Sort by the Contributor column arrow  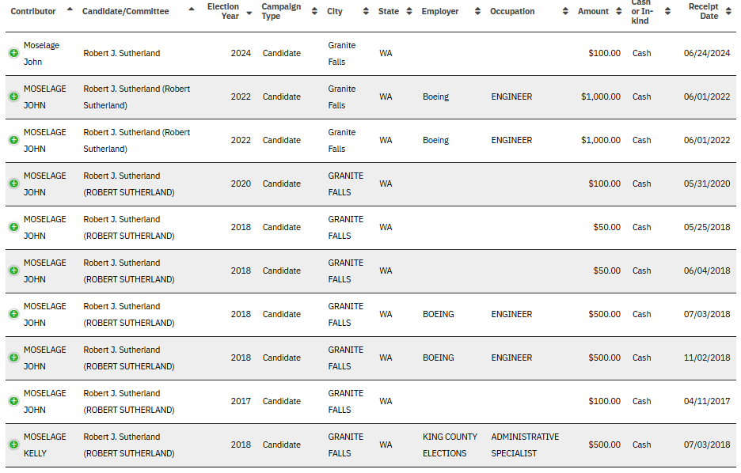coord(70,9)
